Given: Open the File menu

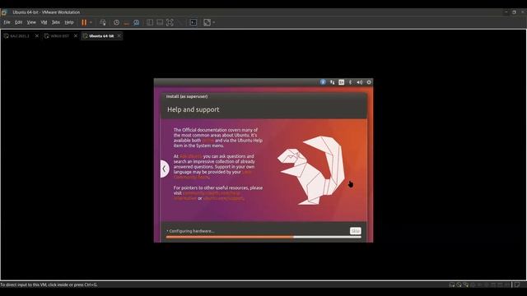Looking at the screenshot, I should coord(7,22).
